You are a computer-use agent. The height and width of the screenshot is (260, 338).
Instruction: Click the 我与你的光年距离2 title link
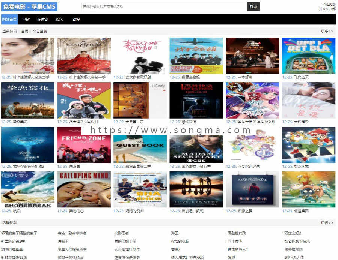click(29, 167)
